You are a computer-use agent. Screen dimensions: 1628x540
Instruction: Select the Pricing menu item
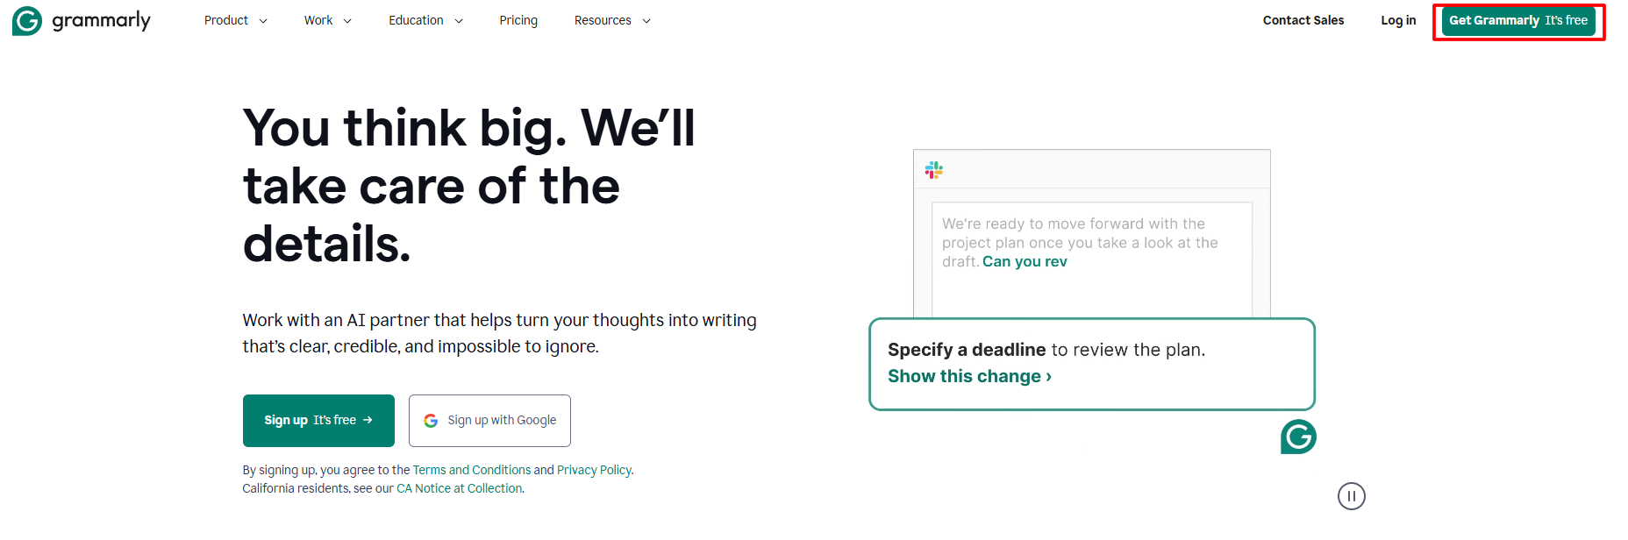coord(518,20)
